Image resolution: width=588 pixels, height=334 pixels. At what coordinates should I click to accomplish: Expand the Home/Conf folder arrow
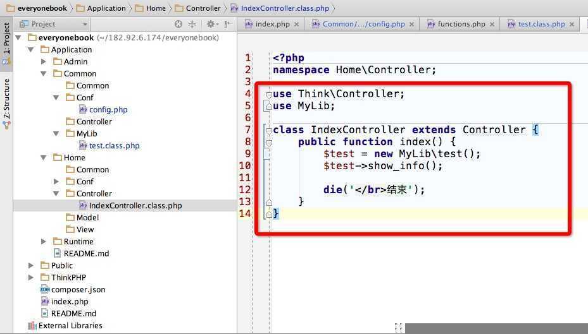click(x=56, y=181)
